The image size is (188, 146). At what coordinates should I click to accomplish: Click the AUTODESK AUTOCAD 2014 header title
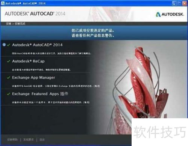(35, 14)
